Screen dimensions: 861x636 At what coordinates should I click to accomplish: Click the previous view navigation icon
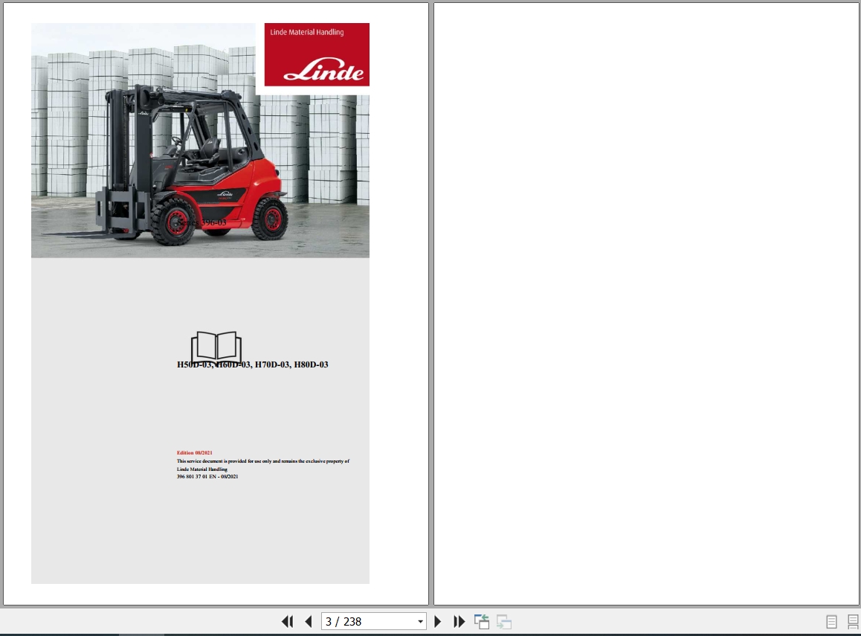(x=482, y=621)
